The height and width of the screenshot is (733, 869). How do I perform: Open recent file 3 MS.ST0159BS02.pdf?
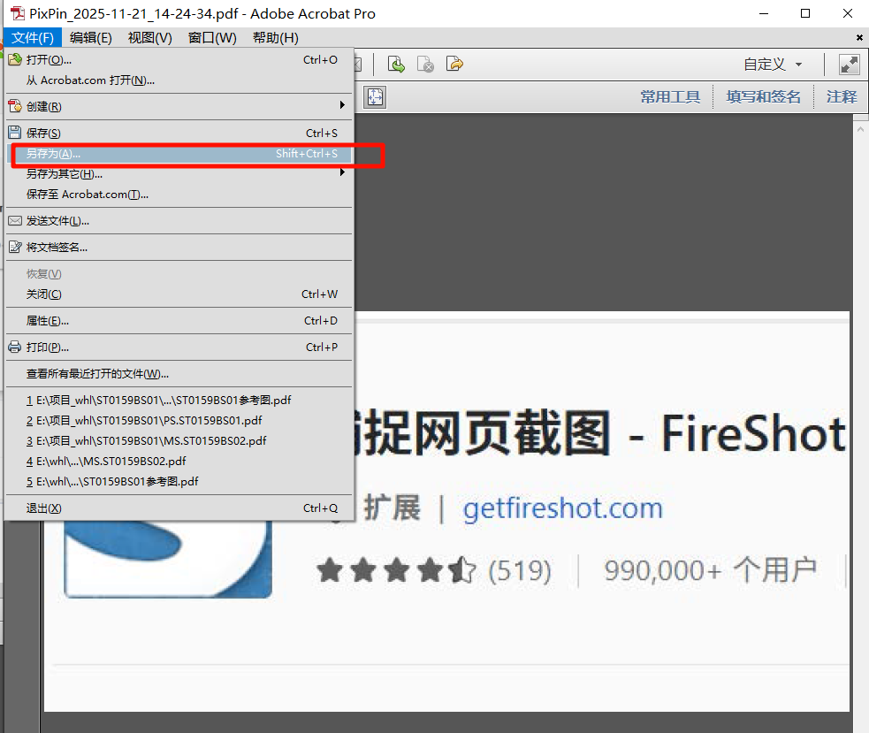(179, 441)
